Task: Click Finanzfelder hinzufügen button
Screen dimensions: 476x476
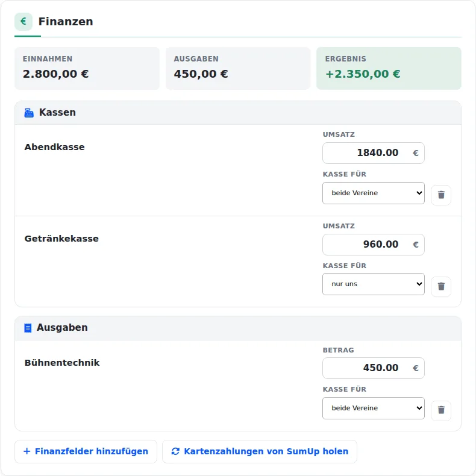Action: (x=86, y=451)
